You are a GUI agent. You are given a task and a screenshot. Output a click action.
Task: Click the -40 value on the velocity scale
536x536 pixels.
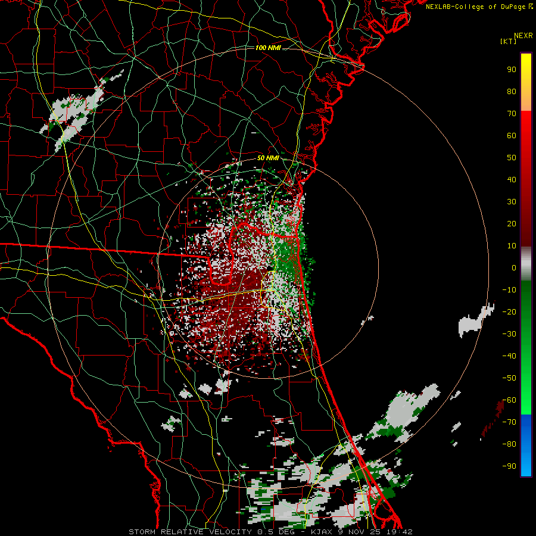click(509, 356)
